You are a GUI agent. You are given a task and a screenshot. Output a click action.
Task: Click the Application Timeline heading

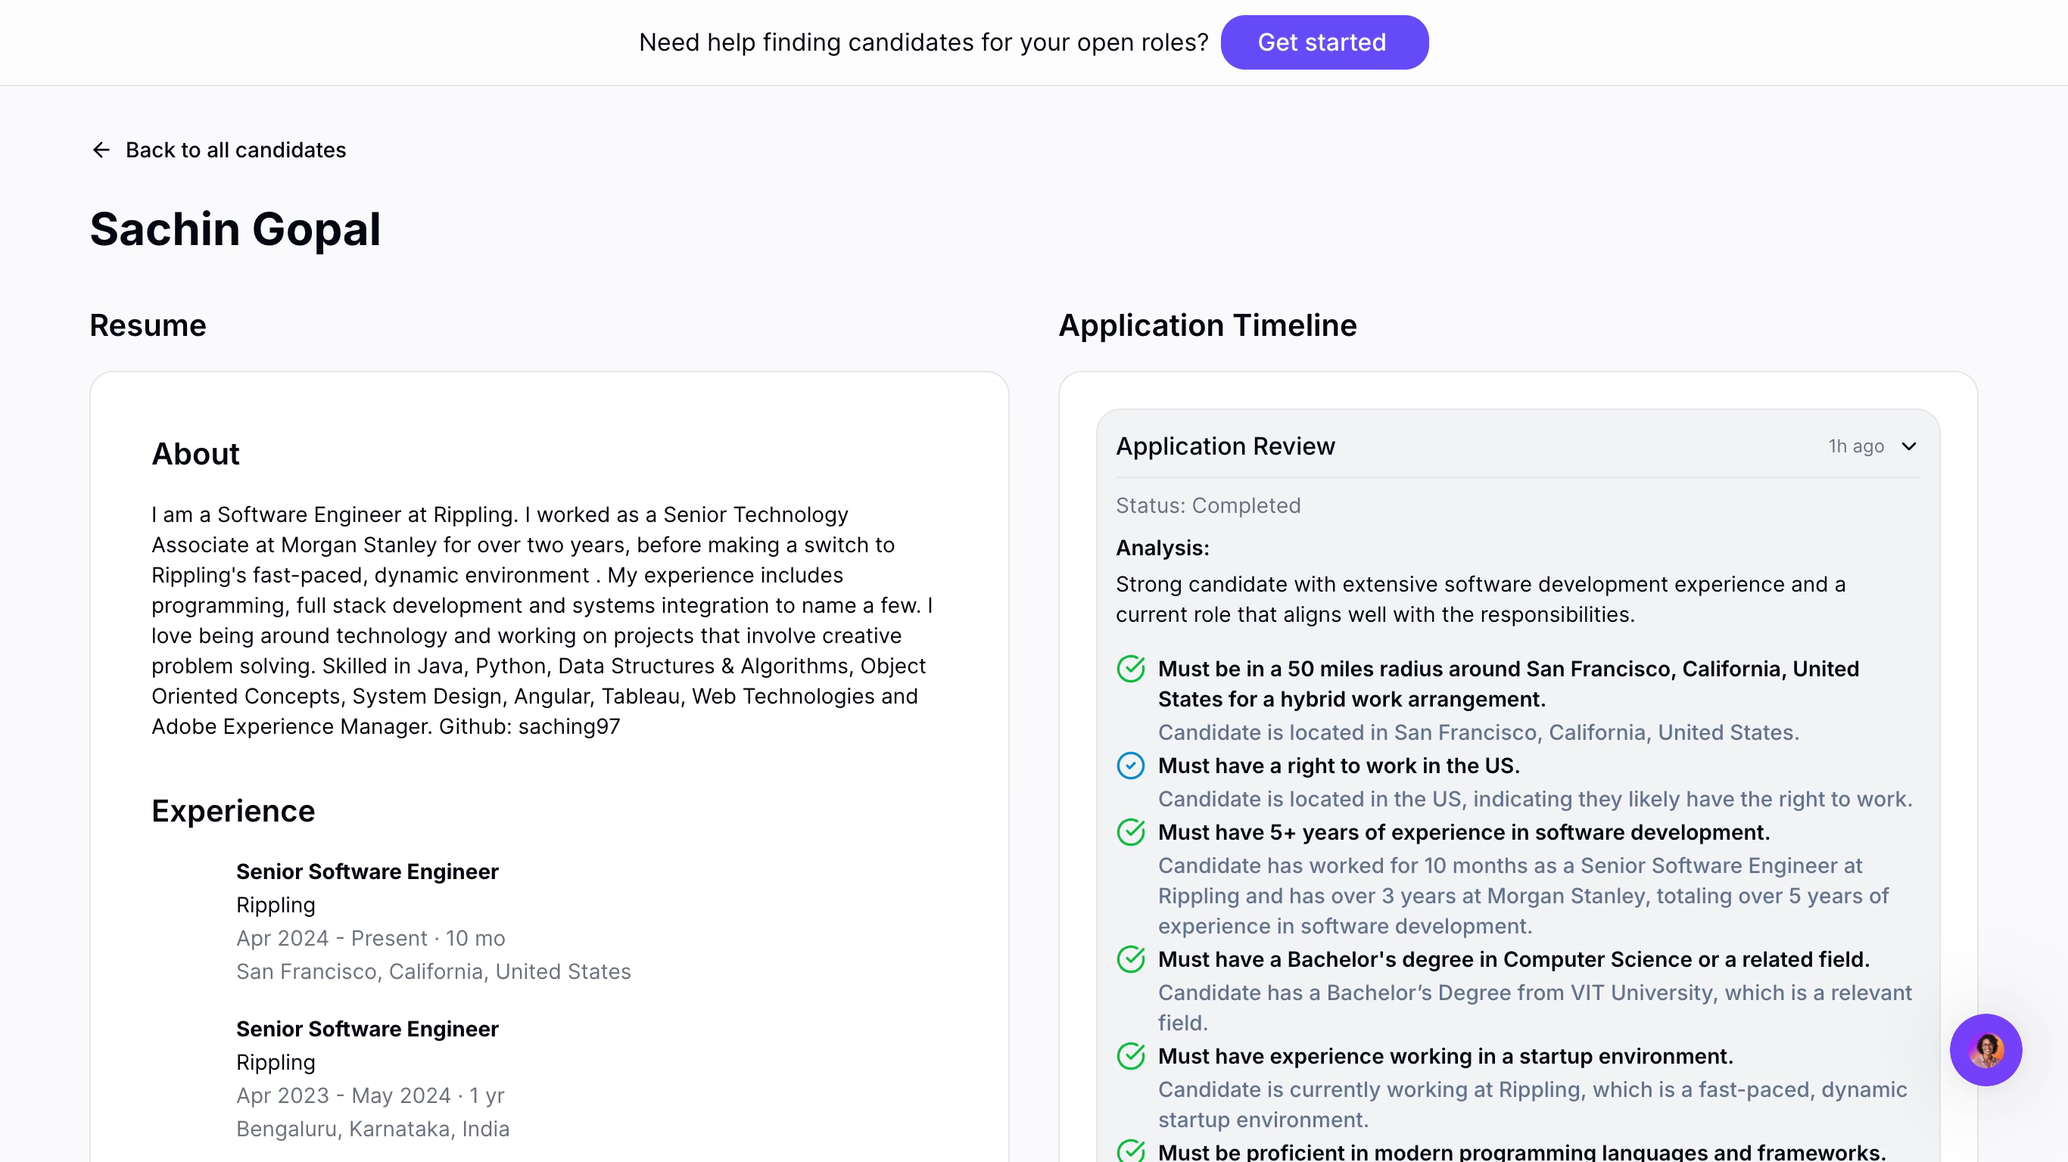coord(1207,325)
